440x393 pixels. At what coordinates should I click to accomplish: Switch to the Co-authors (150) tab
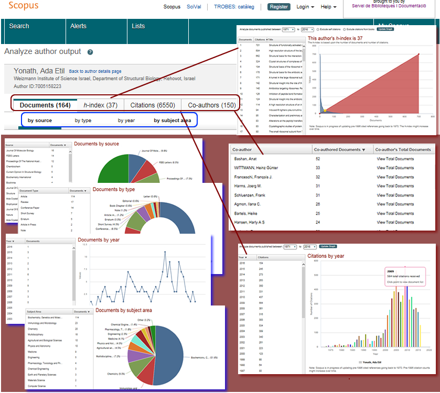tap(212, 105)
